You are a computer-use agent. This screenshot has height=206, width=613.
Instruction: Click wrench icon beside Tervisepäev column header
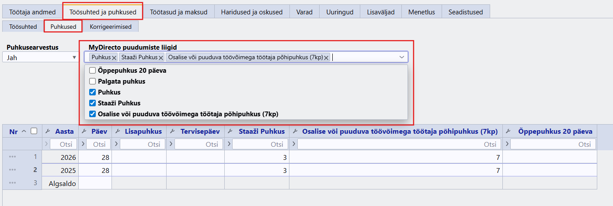tap(172, 131)
